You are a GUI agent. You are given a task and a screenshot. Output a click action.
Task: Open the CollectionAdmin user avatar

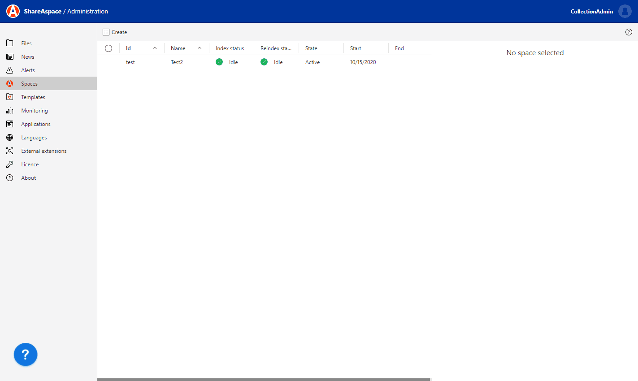click(x=625, y=11)
